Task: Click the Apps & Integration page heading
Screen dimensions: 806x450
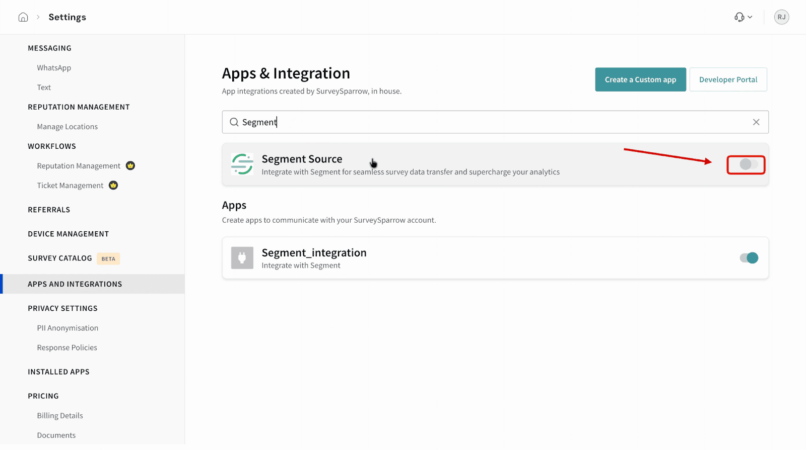Action: 286,73
